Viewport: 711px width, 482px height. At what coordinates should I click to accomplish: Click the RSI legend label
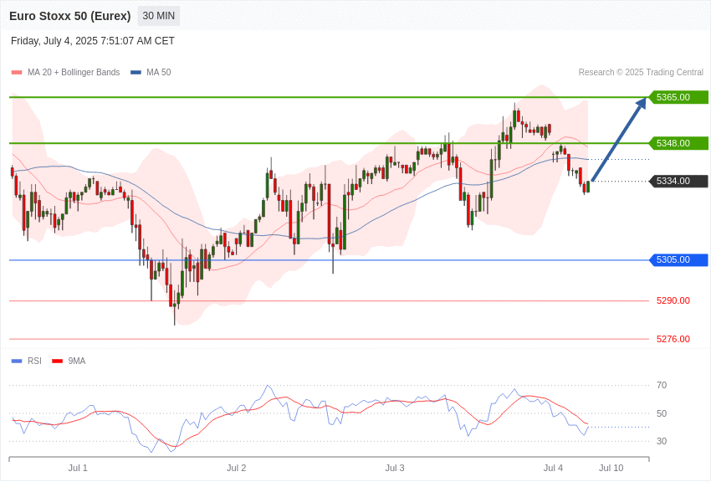coord(34,361)
